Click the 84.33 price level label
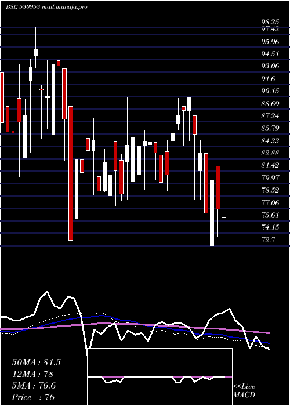The image size is (290, 406). [270, 140]
